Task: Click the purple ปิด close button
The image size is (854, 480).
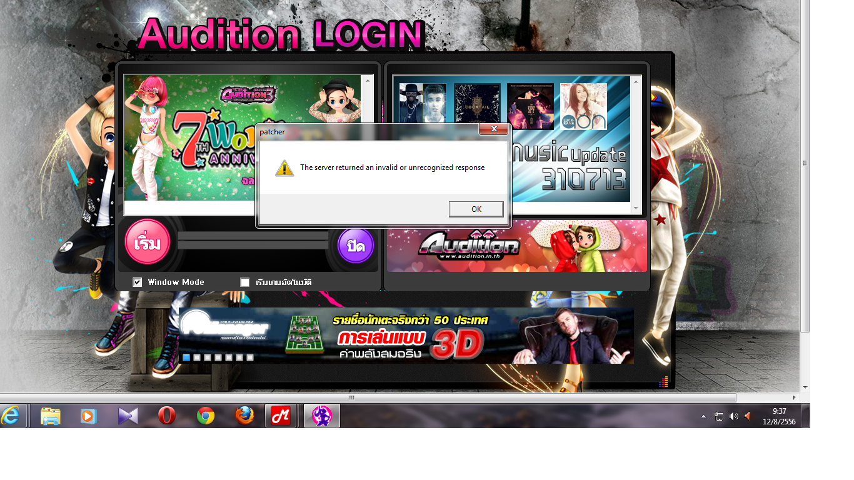Action: click(356, 246)
